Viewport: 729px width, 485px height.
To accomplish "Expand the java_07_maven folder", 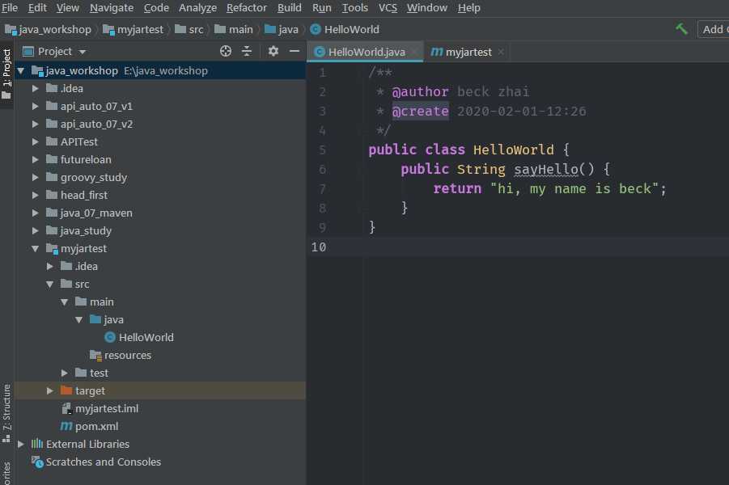I will point(36,213).
